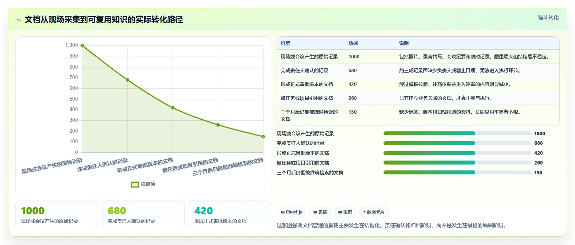The width and height of the screenshot is (575, 245).
Task: Click the title 文档从现场采集到可复用知识的实际转化路径
Action: 104,20
